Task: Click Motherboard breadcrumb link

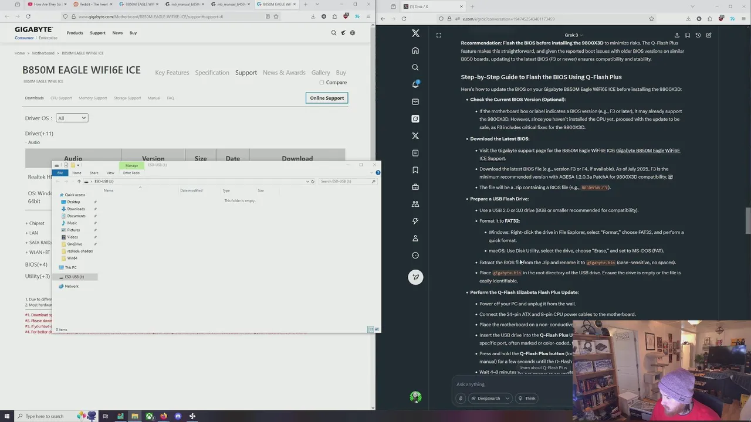Action: click(x=43, y=53)
